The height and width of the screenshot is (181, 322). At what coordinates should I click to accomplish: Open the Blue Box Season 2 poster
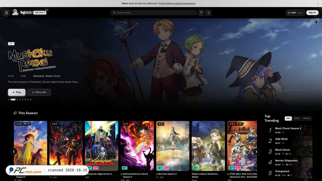tap(173, 146)
